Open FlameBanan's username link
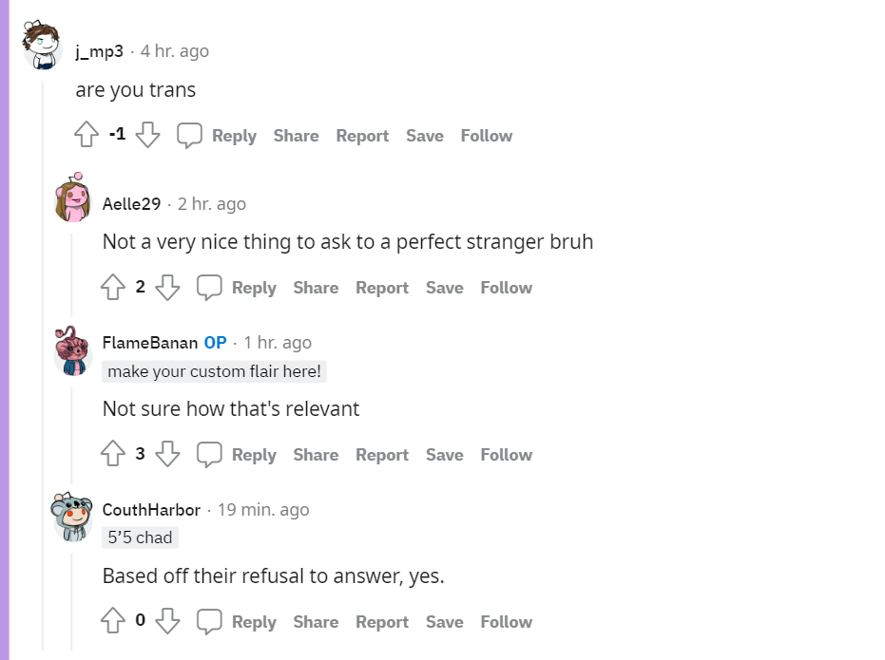The height and width of the screenshot is (660, 885). coord(150,343)
